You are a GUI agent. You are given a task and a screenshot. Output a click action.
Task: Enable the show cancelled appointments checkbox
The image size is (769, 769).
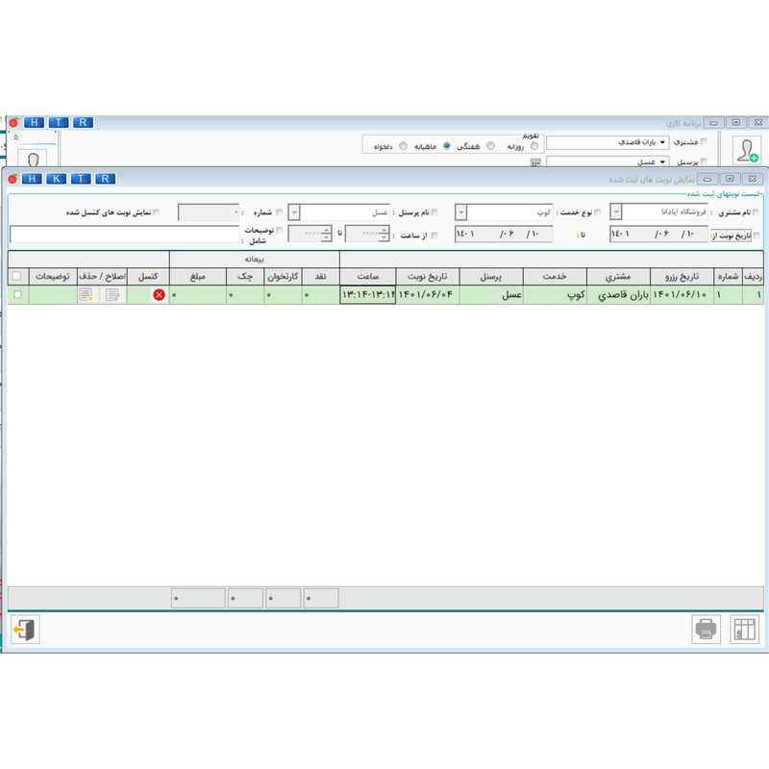156,212
